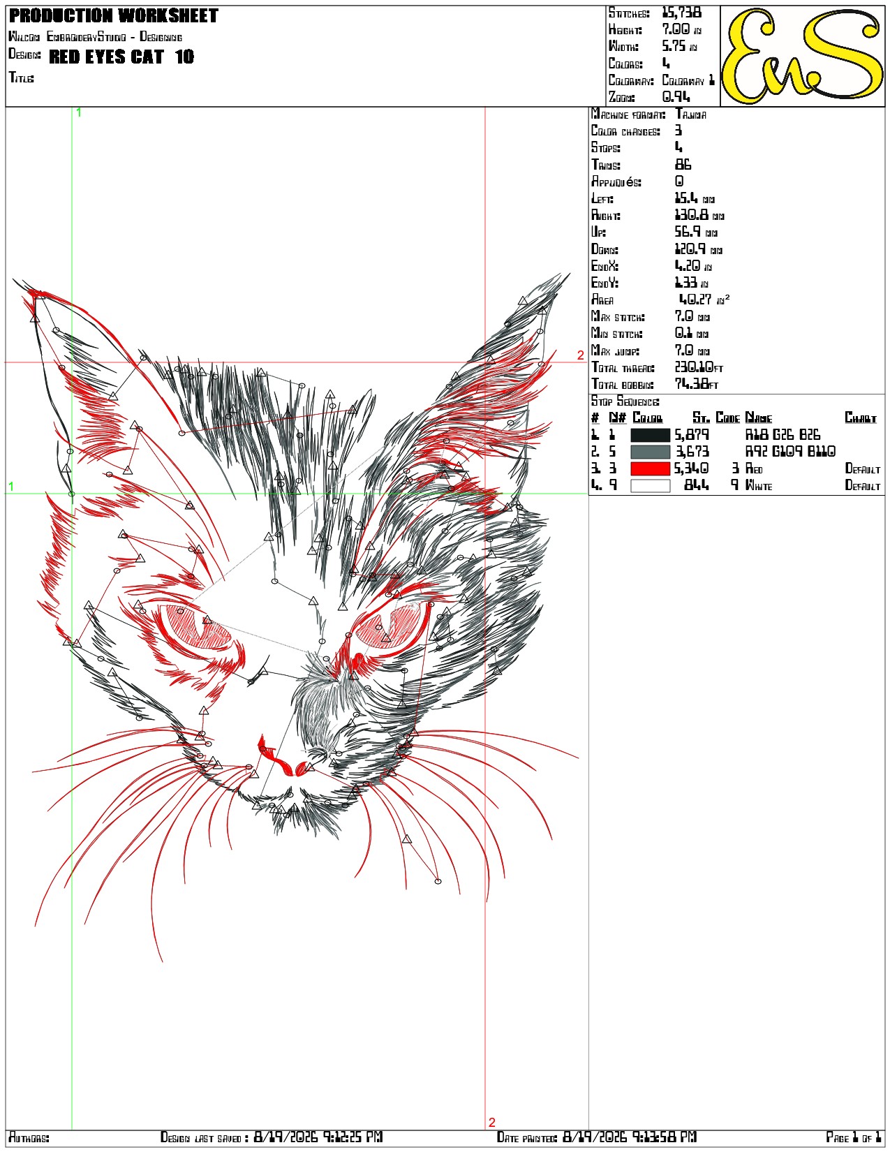
Task: Click the Color changes value 3
Action: tap(678, 131)
